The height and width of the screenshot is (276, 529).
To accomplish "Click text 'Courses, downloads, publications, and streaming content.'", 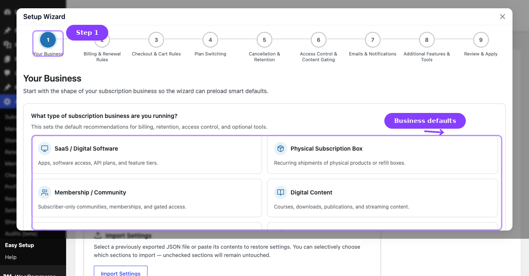I will coord(342,207).
